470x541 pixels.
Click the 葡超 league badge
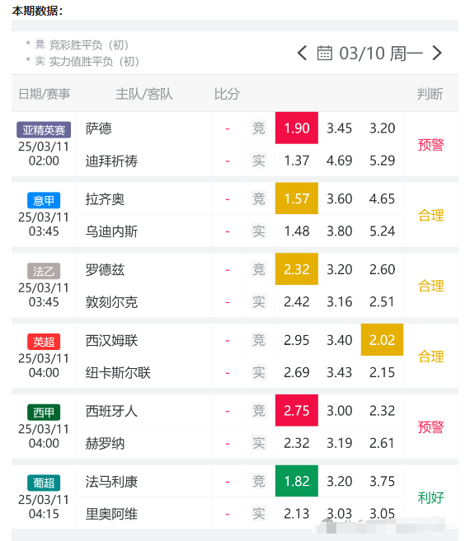pyautogui.click(x=44, y=483)
